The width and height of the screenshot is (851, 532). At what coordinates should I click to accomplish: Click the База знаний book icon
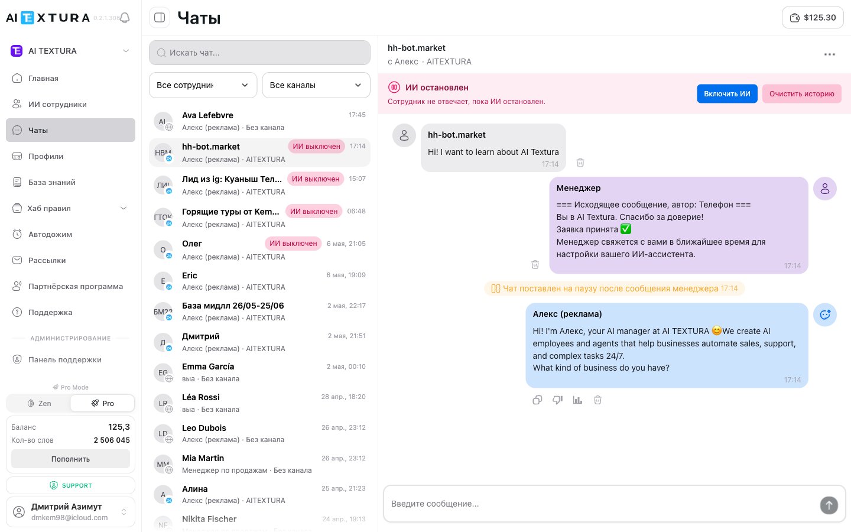17,182
